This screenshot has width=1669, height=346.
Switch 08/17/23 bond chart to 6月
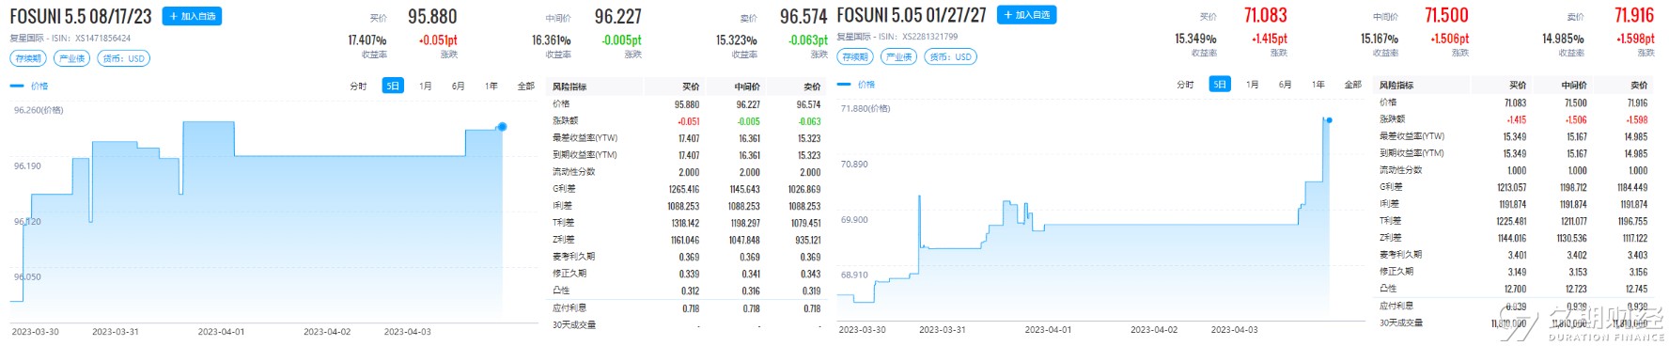pos(459,86)
